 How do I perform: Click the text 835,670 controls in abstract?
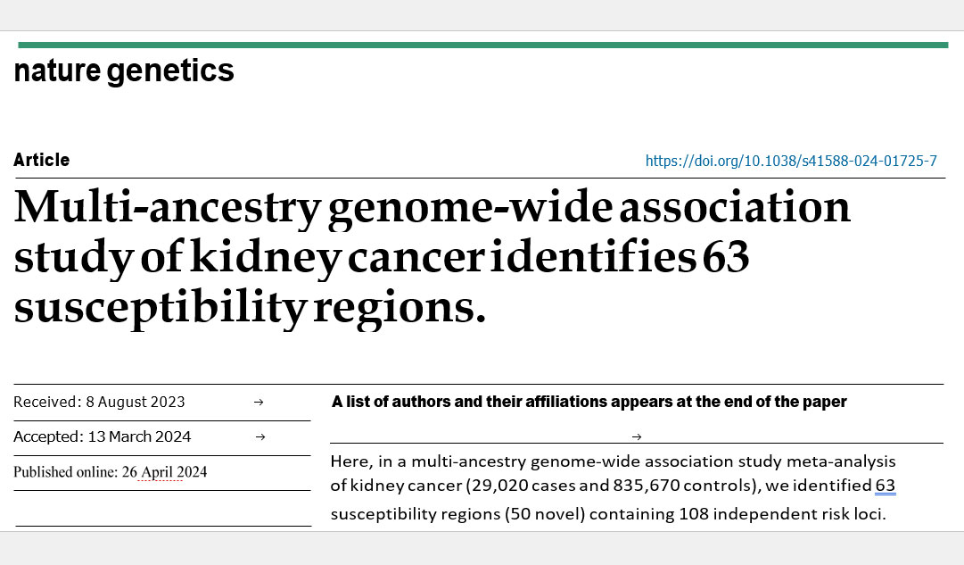pos(682,486)
